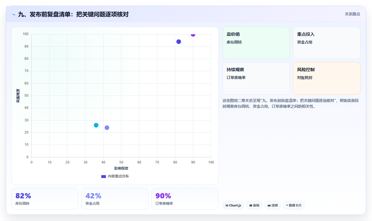This screenshot has width=372, height=221.
Task: Click the cyan scatter point near 36
Action: point(96,125)
